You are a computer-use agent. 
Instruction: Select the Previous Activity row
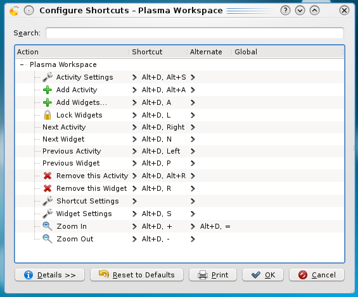pyautogui.click(x=179, y=151)
